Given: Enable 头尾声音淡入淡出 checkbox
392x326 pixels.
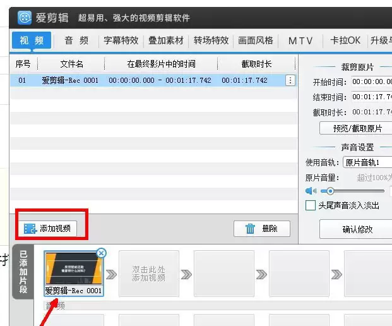Looking at the screenshot, I should pyautogui.click(x=310, y=205).
